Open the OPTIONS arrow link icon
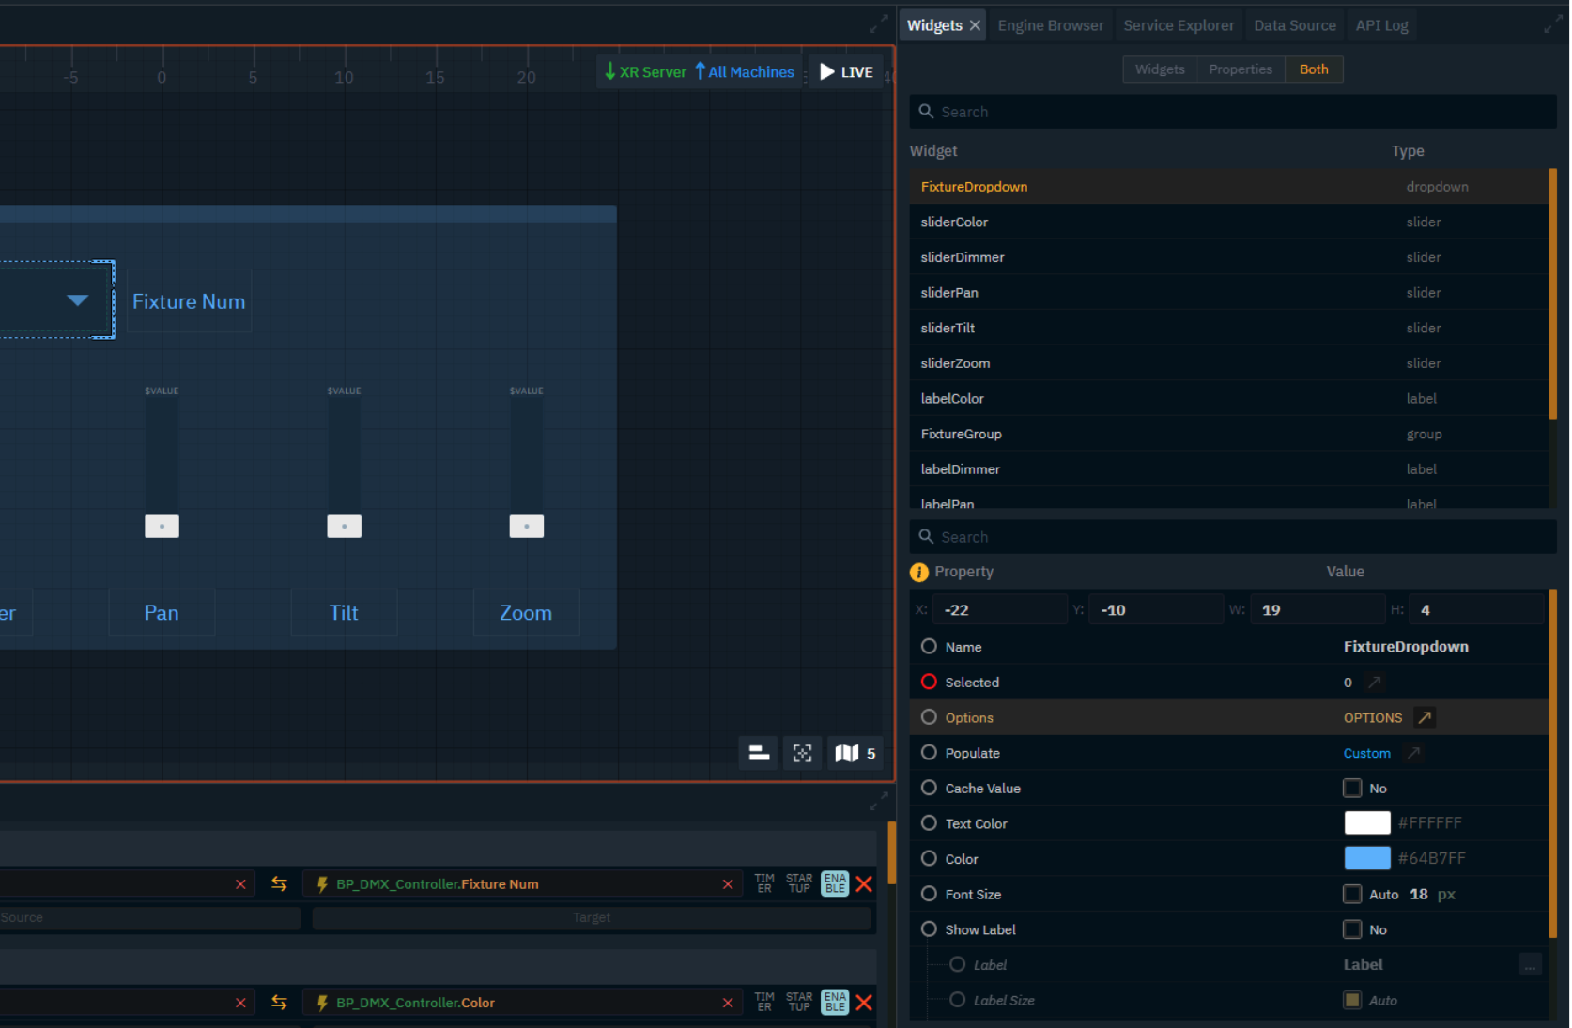This screenshot has width=1572, height=1028. click(x=1424, y=717)
